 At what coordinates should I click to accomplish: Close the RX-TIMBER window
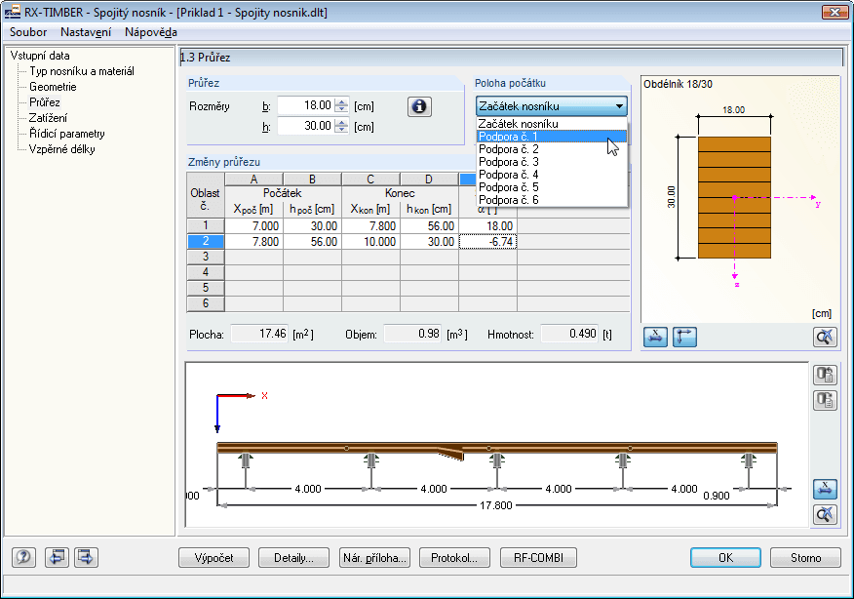pyautogui.click(x=835, y=12)
